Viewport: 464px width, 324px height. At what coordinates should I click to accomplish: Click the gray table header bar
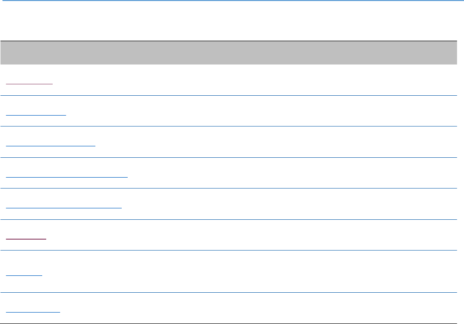(x=229, y=53)
